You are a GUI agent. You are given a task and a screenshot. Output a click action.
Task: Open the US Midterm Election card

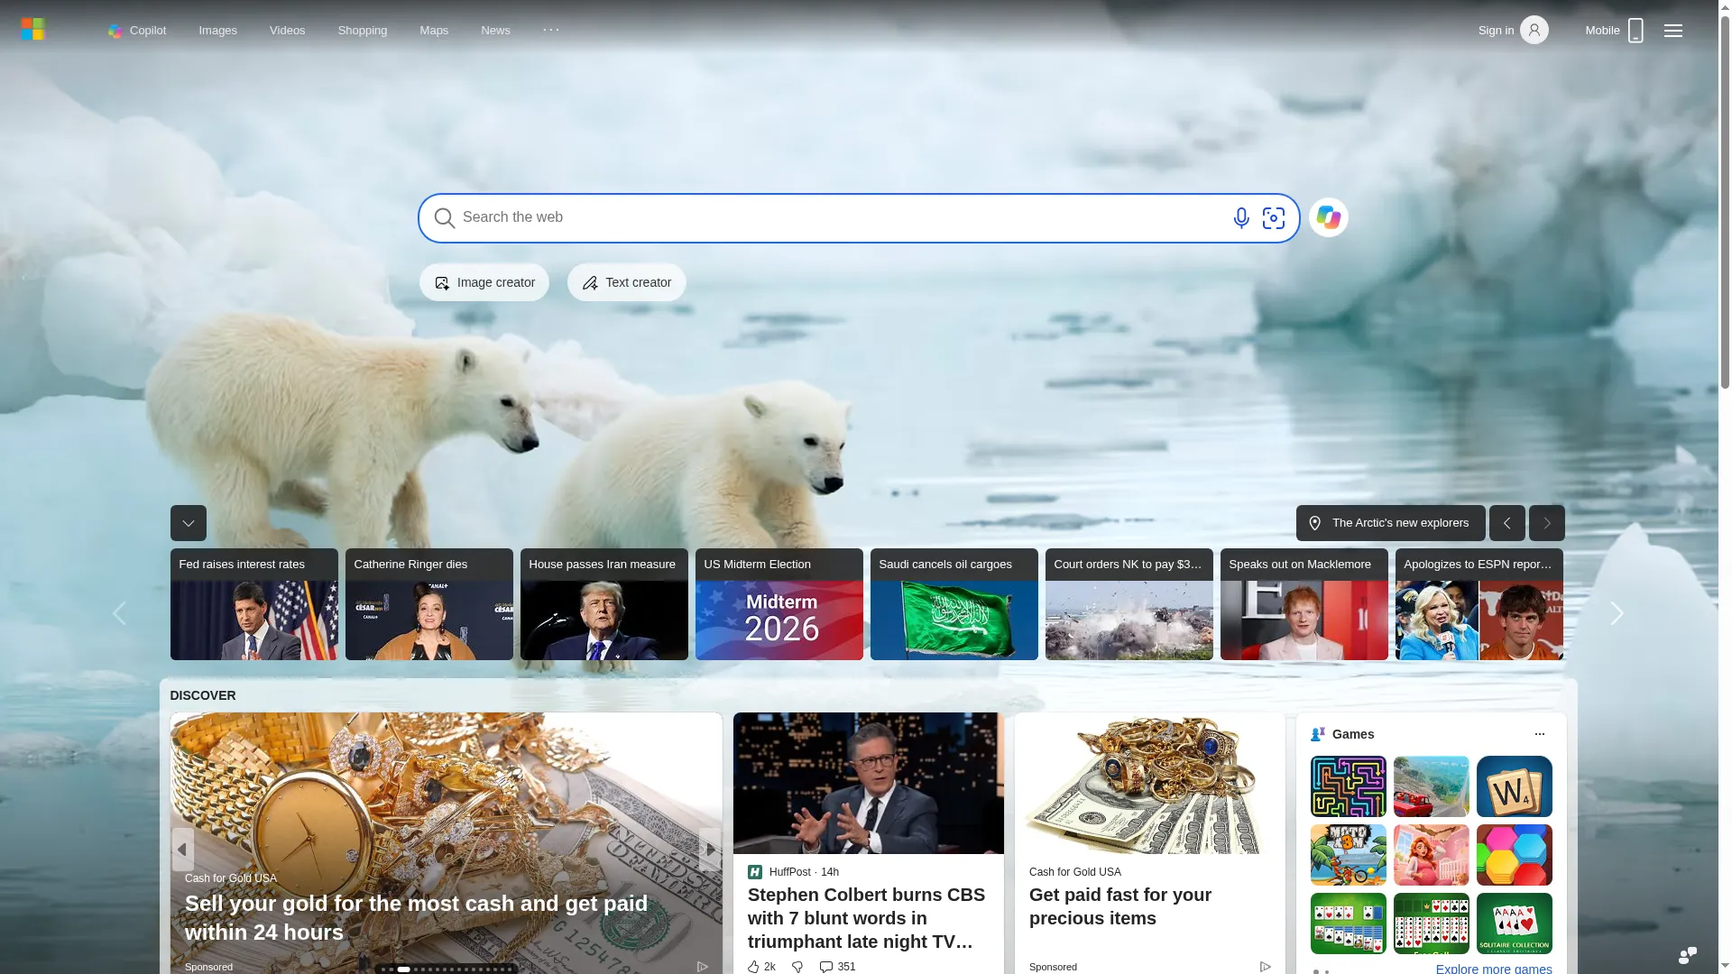pos(779,604)
